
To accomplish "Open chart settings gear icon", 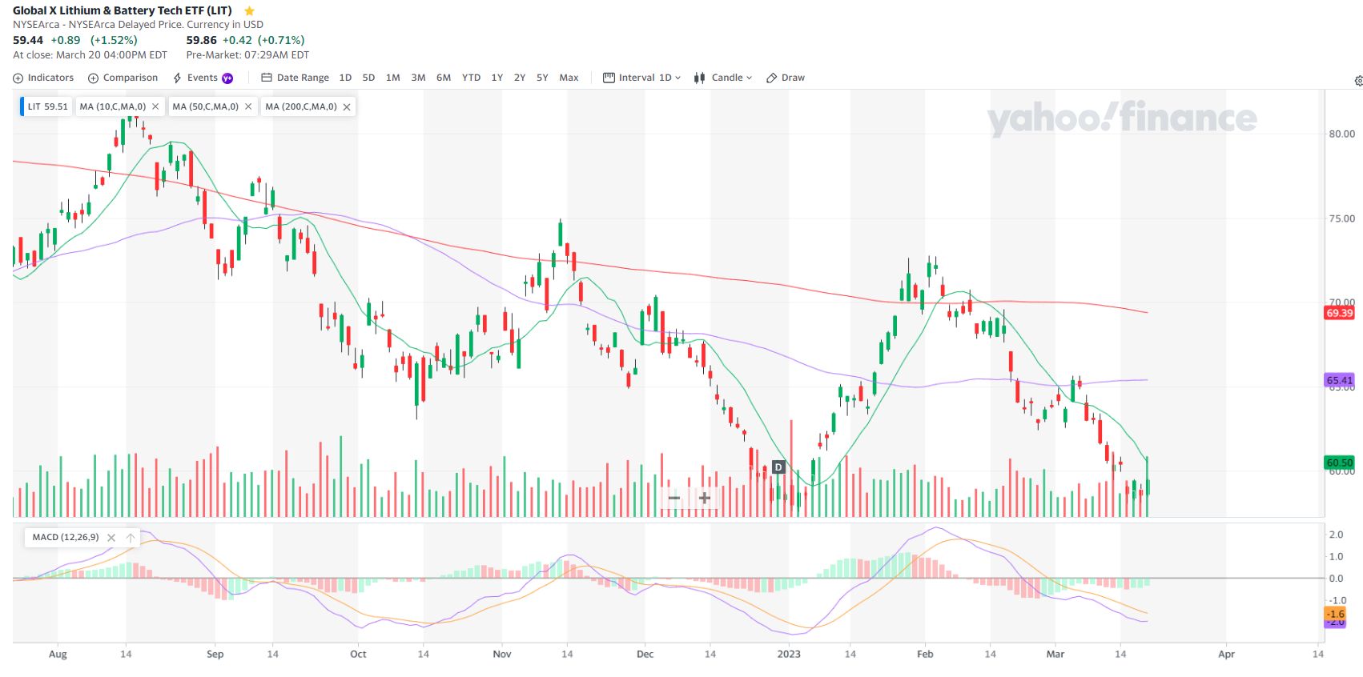I will tap(1358, 81).
